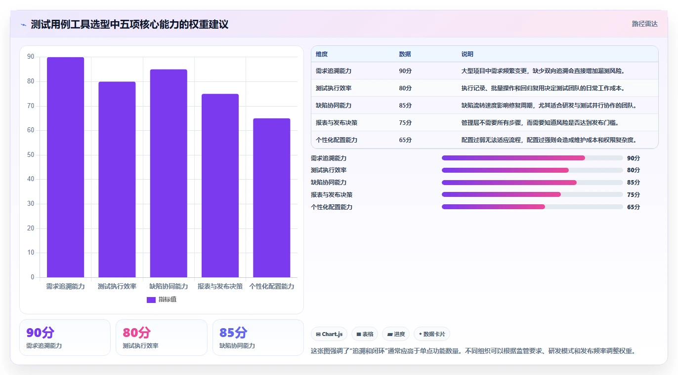Click the 说明 column header

point(467,54)
